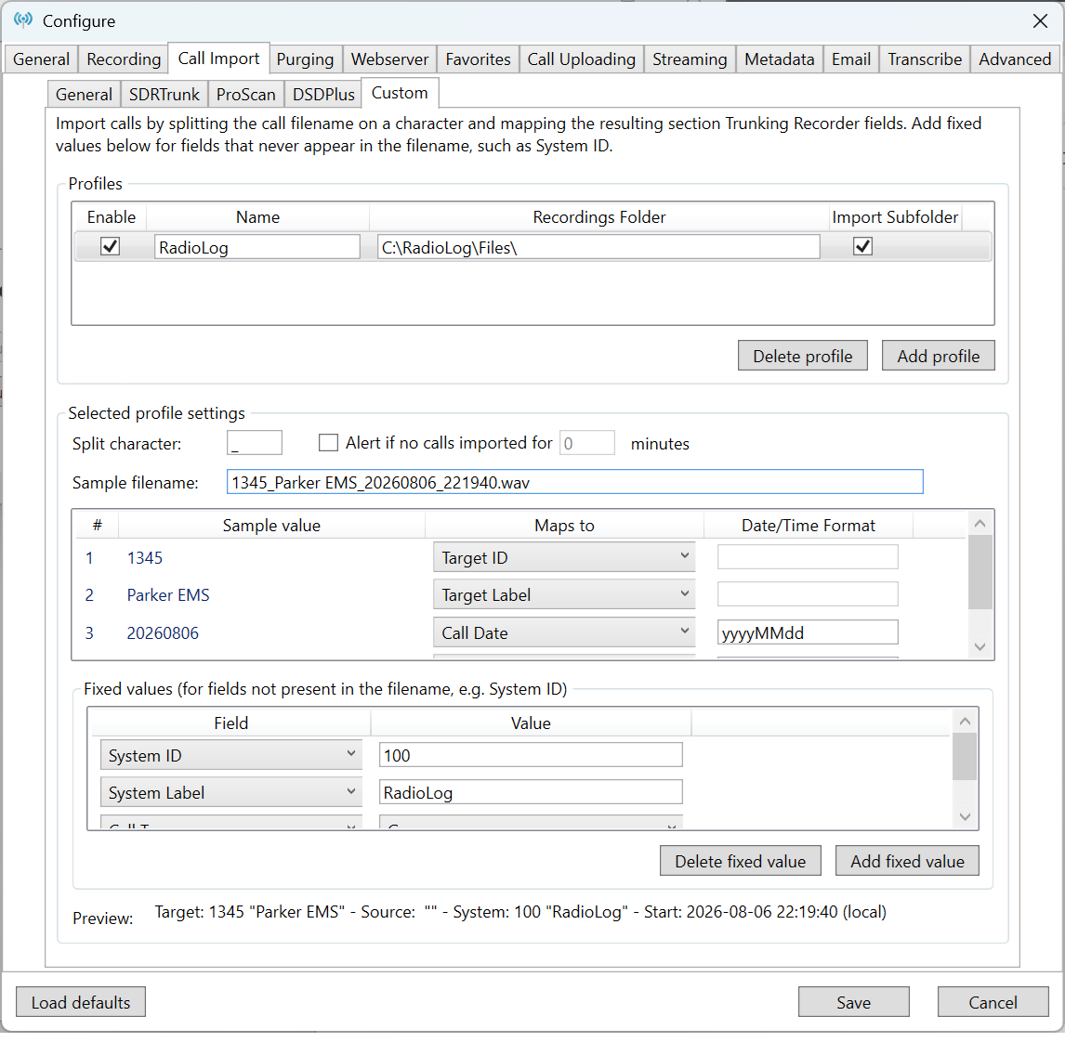The width and height of the screenshot is (1065, 1042).
Task: Expand the Call Date mapping dropdown
Action: tap(564, 632)
